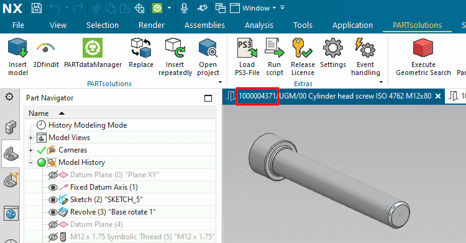466x243 pixels.
Task: Expand the Model Views tree node
Action: point(30,138)
